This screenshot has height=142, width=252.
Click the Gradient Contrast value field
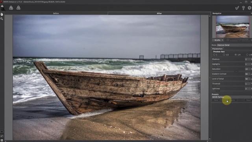click(247, 74)
